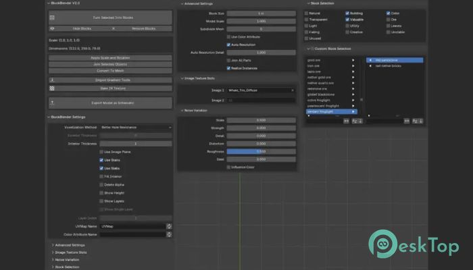Toggle the Building block category checkbox
This screenshot has height=270, width=473.
[347, 13]
